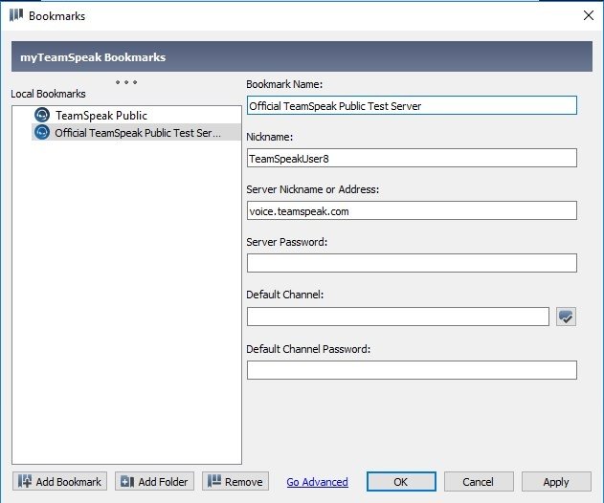Edit the Server Nickname or Address field

pos(412,211)
